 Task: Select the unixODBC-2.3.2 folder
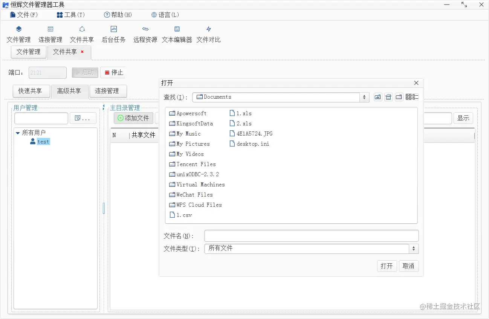[x=194, y=174]
